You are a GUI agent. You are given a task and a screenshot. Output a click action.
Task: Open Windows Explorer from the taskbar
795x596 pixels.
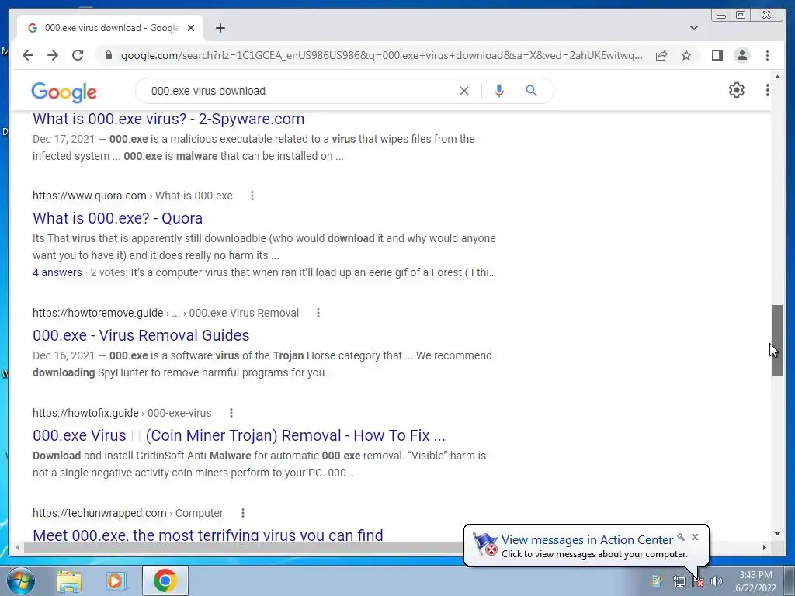[x=68, y=581]
